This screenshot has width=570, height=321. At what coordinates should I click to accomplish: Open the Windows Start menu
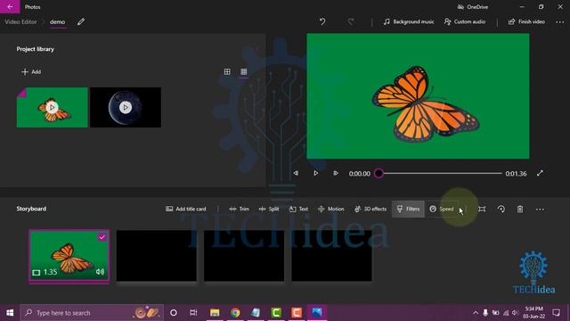click(10, 313)
